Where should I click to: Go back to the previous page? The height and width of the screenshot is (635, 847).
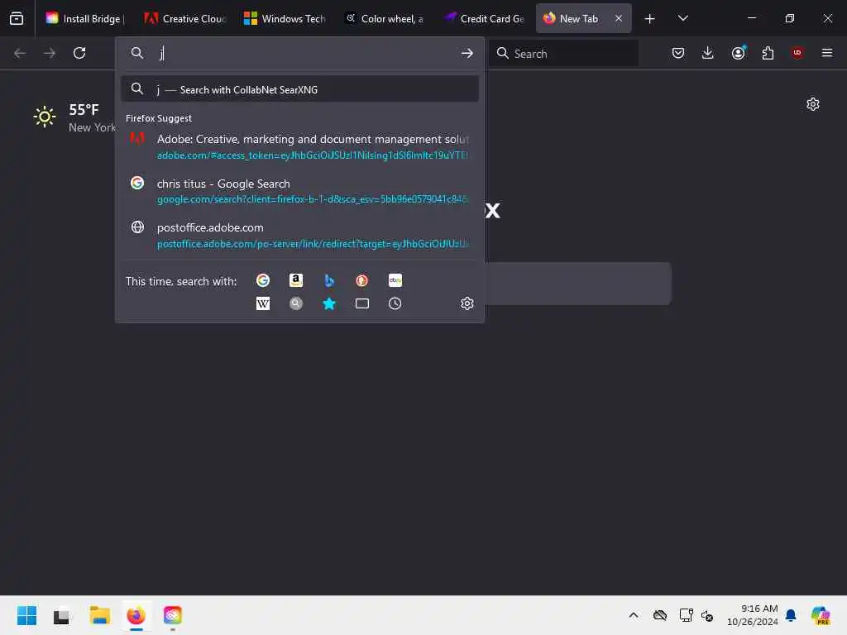point(20,53)
